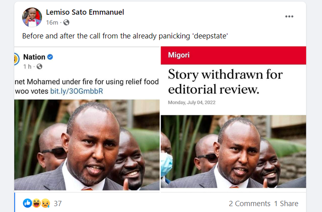View the 37 reactions count

pyautogui.click(x=58, y=204)
